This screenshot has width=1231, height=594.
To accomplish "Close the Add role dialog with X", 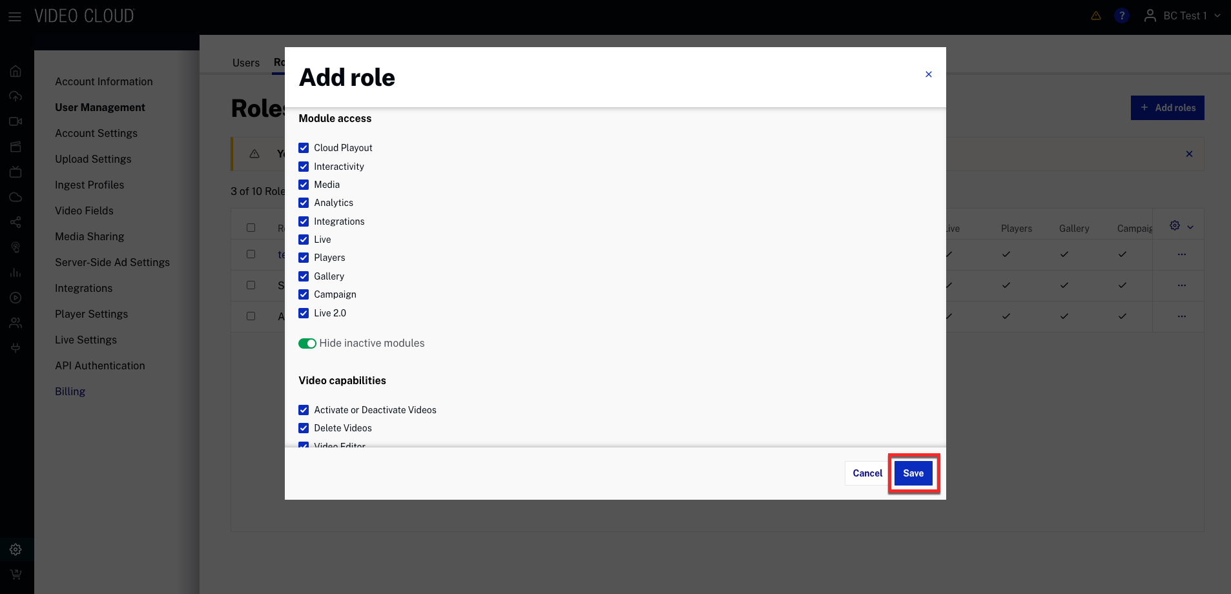I will pos(928,74).
